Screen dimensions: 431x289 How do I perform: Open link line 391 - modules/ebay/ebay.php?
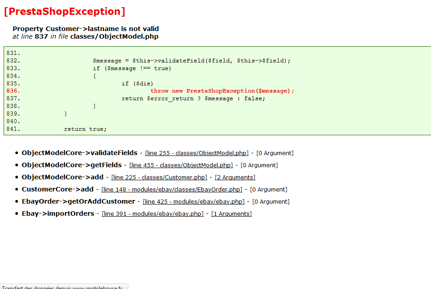[153, 213]
